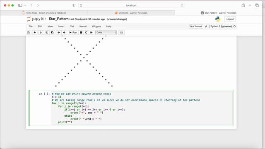Viewport: 265px width, 149px height.
Task: Reload the page in Safari
Action: 182,5
